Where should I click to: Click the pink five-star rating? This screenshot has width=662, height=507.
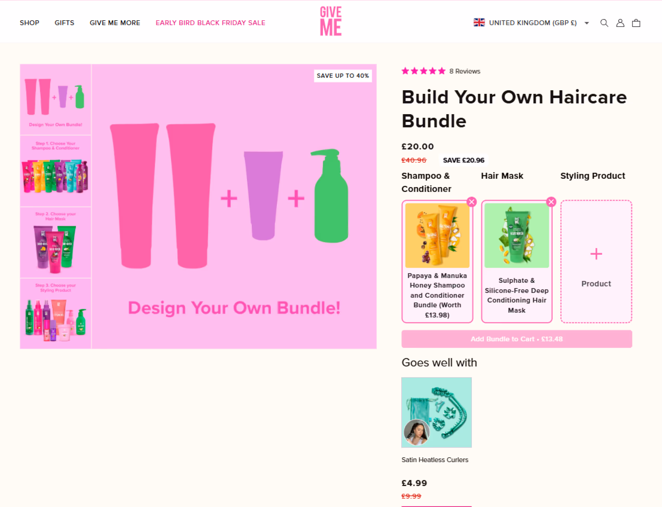point(423,71)
